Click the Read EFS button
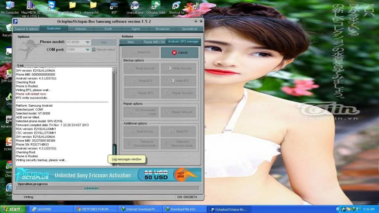 tap(141, 81)
